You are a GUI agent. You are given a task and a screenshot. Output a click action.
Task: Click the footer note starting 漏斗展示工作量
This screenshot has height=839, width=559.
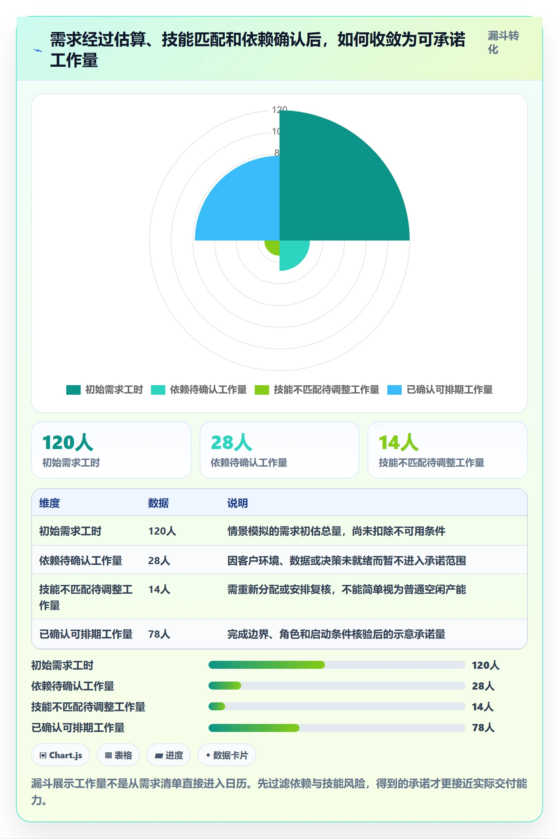point(279,791)
